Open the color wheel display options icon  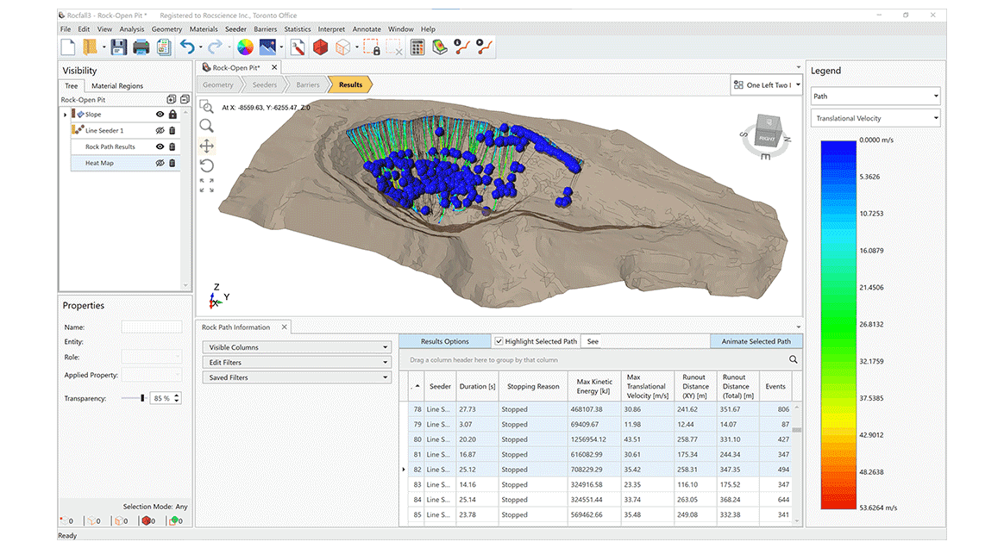coord(245,47)
